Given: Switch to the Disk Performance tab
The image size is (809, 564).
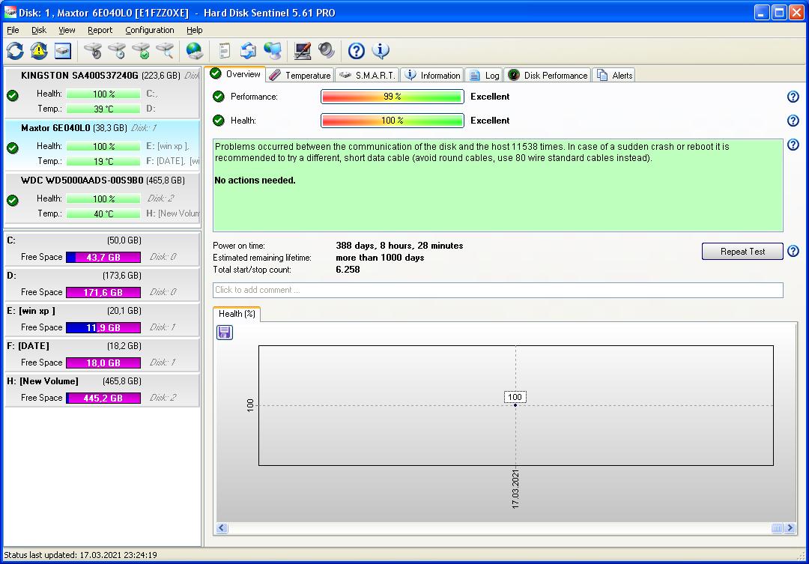Looking at the screenshot, I should (x=548, y=76).
